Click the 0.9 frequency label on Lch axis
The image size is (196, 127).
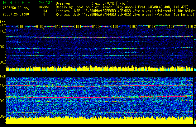pos(2,47)
